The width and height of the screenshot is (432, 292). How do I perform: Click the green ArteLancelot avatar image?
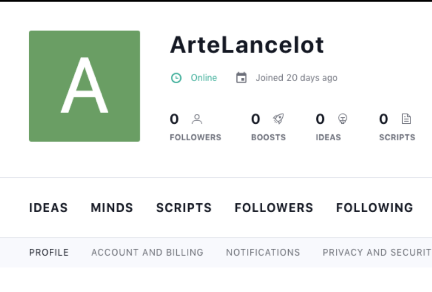pyautogui.click(x=84, y=86)
